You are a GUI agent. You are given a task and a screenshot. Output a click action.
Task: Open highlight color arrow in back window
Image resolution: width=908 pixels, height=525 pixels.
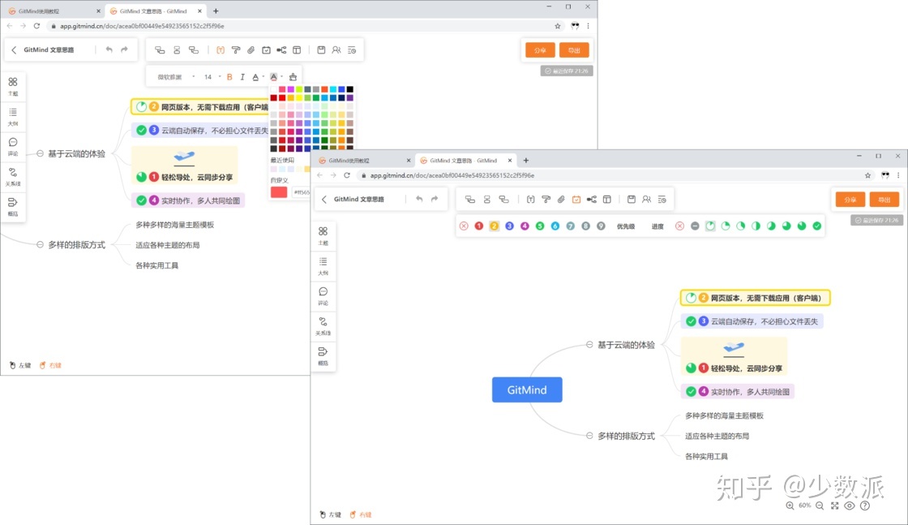281,76
